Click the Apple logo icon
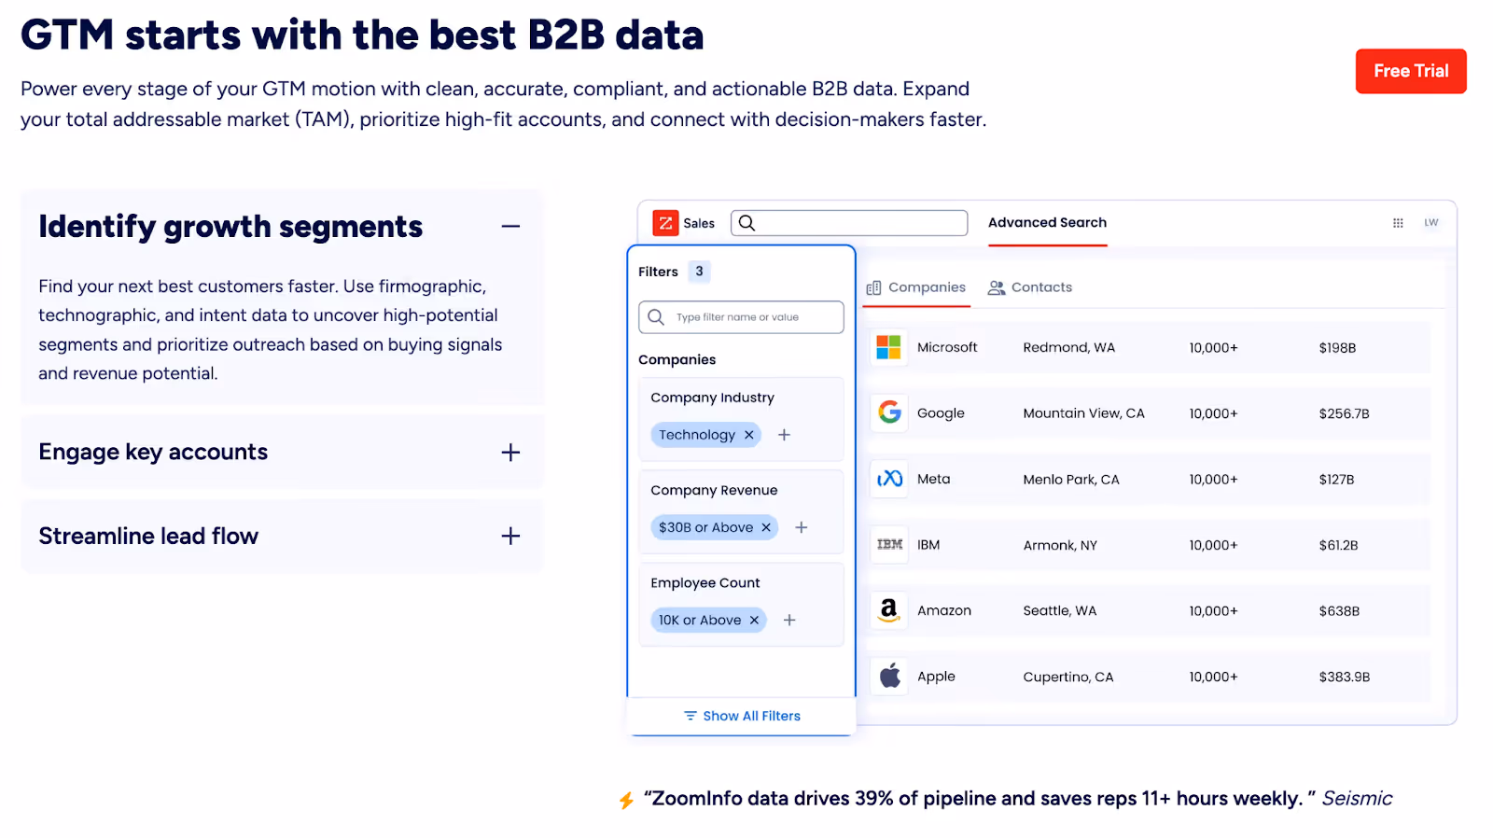Viewport: 1493px width, 838px height. pyautogui.click(x=890, y=676)
